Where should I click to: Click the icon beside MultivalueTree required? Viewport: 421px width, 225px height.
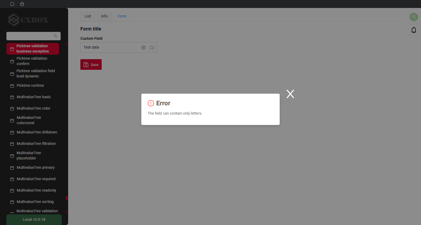[x=12, y=179]
